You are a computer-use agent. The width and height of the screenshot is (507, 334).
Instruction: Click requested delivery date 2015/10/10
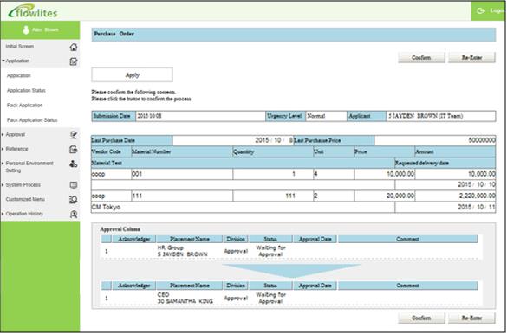pyautogui.click(x=445, y=185)
